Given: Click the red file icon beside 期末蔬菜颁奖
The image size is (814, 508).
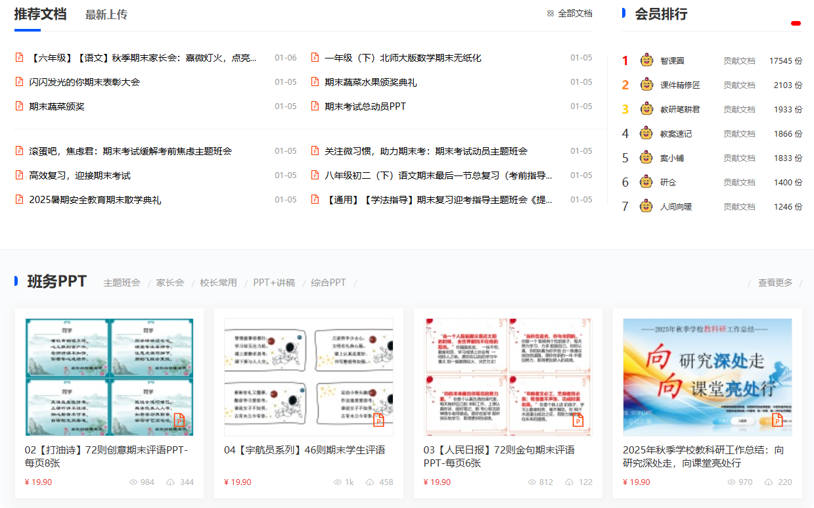Looking at the screenshot, I should 18,105.
